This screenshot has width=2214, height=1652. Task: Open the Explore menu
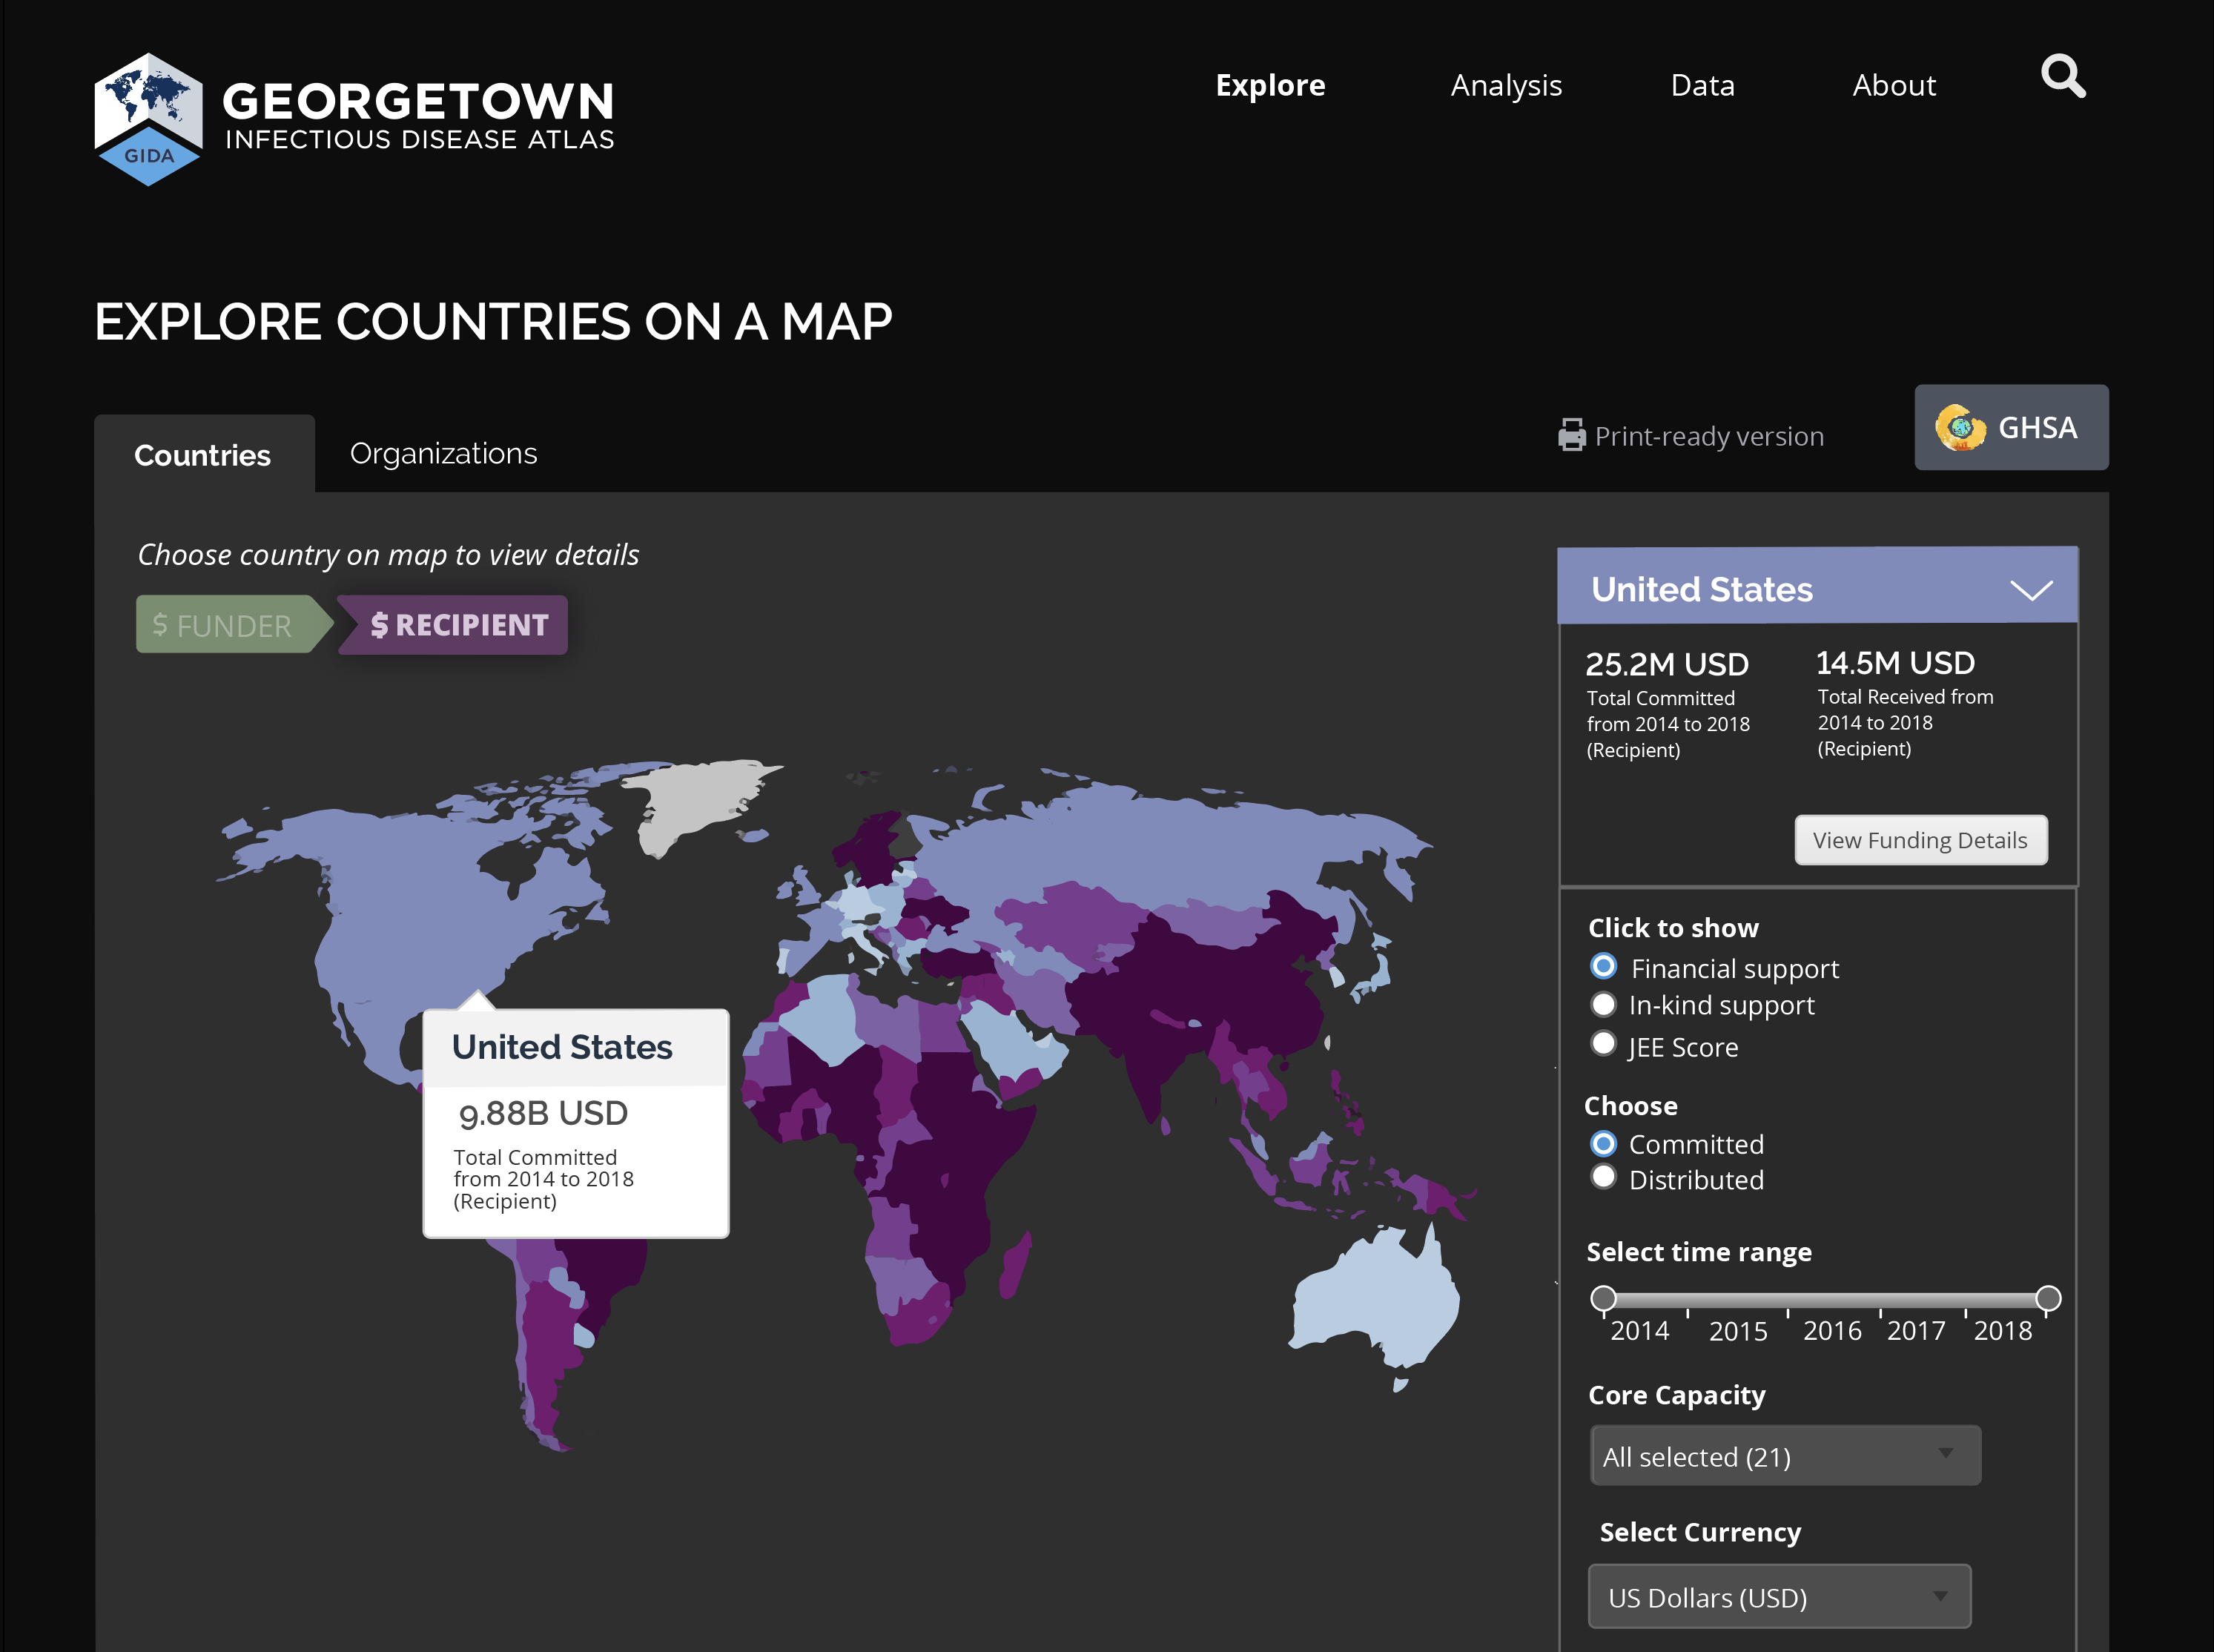(1270, 85)
